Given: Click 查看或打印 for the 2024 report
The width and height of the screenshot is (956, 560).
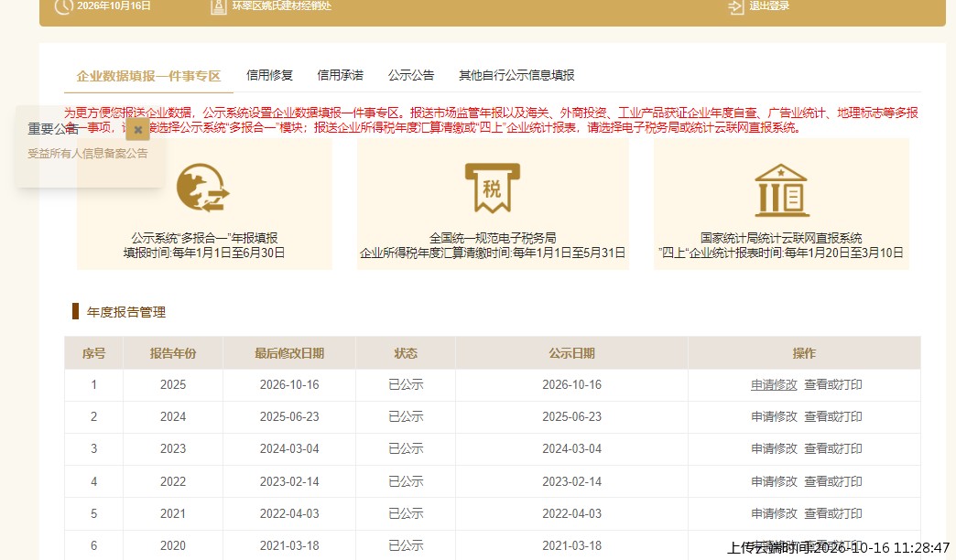Looking at the screenshot, I should click(x=833, y=417).
